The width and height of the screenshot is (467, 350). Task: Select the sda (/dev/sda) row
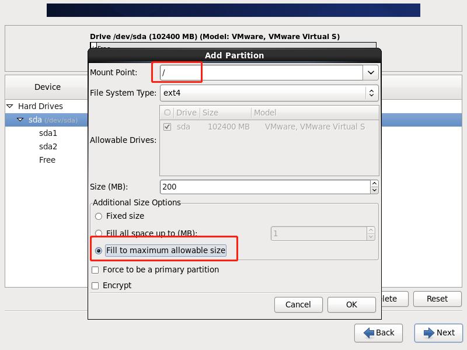pos(47,120)
